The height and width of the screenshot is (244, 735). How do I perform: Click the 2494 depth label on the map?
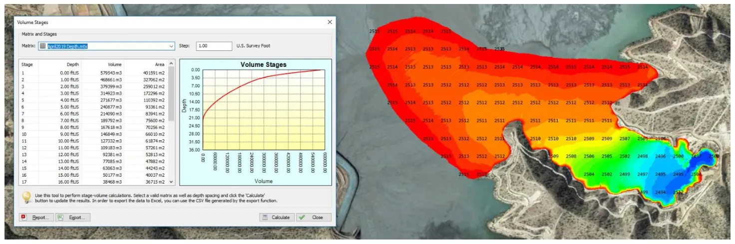pos(661,193)
